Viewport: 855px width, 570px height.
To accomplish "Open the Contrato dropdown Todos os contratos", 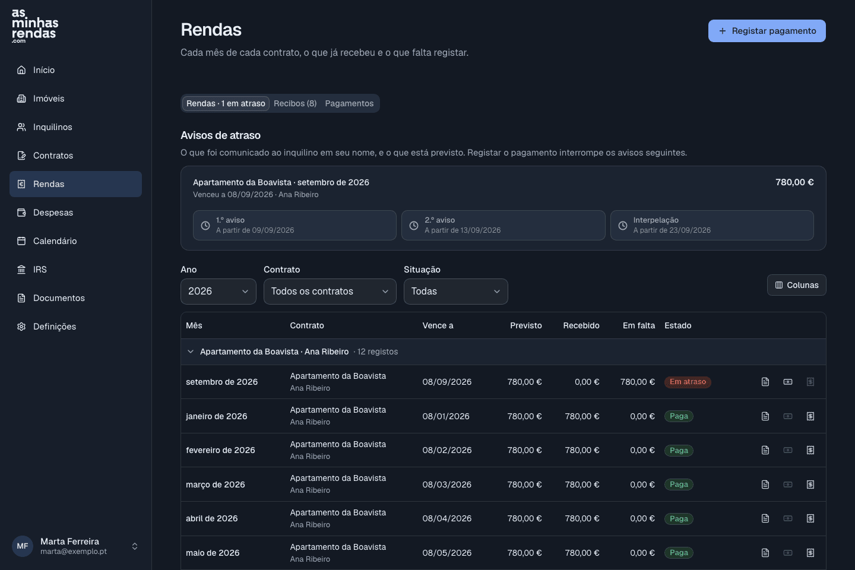I will pyautogui.click(x=330, y=292).
